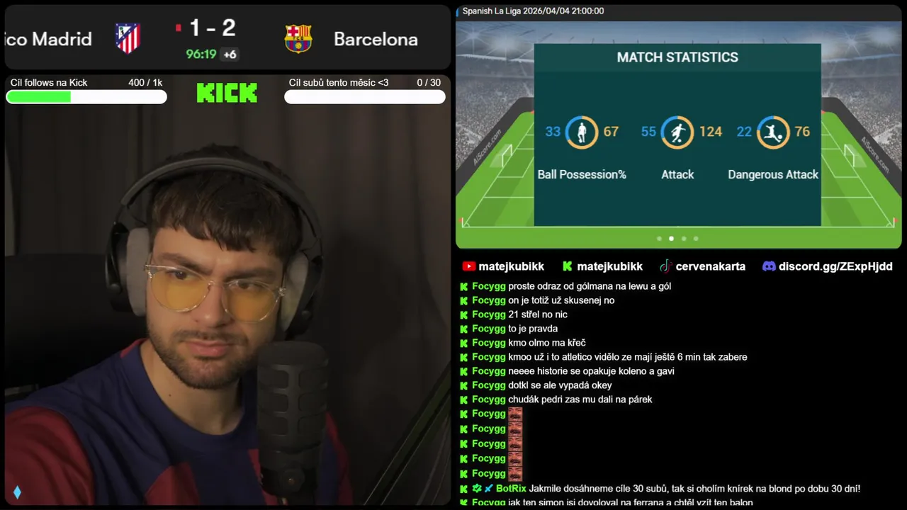
Task: Click the 1 - 2 match score
Action: pyautogui.click(x=213, y=28)
